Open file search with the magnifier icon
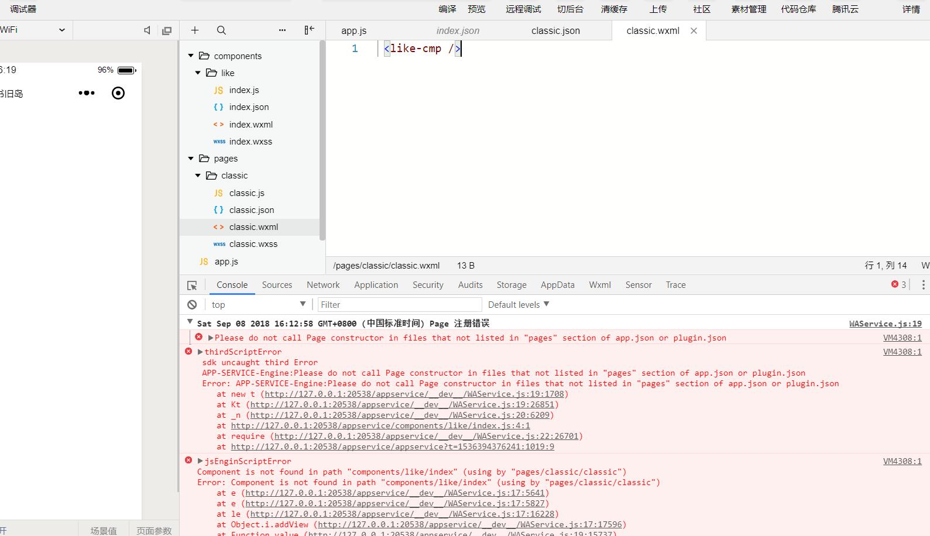930x536 pixels. [221, 30]
